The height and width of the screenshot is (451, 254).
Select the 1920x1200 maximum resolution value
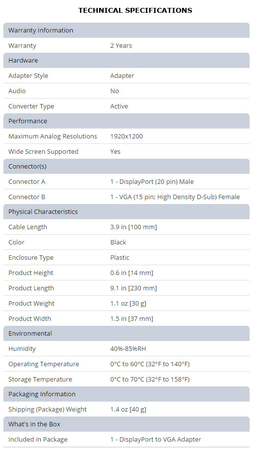coord(127,137)
